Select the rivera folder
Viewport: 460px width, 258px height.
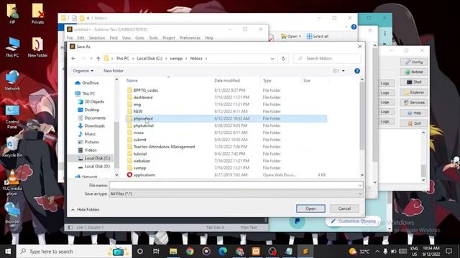(139, 133)
